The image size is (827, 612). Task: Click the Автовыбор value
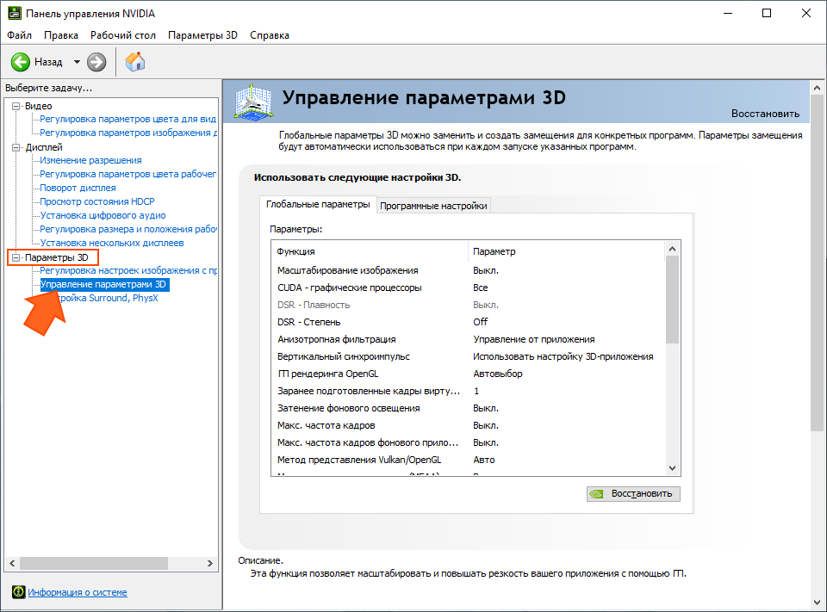497,374
